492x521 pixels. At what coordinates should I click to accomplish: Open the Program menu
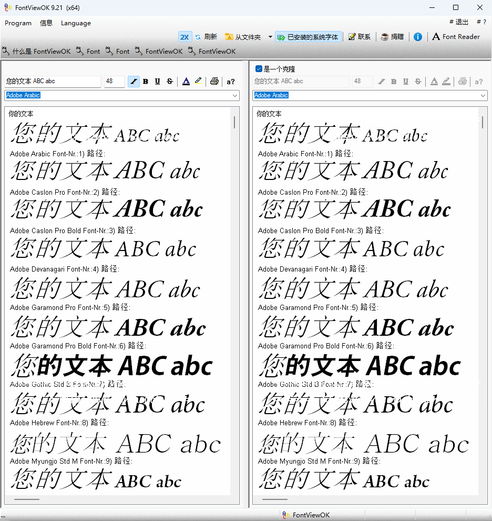[18, 23]
